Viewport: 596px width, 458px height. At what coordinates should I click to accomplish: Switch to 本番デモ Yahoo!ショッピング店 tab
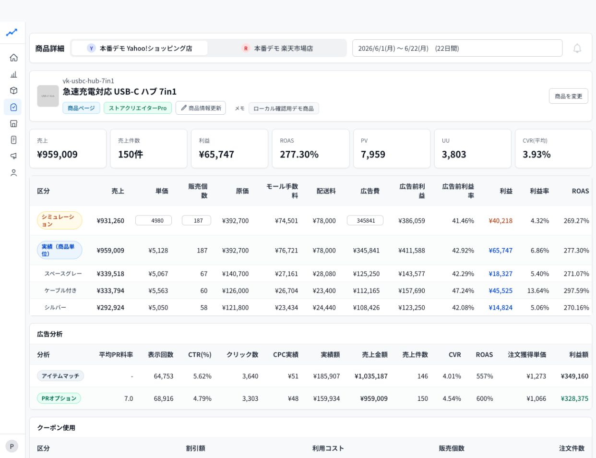[140, 48]
